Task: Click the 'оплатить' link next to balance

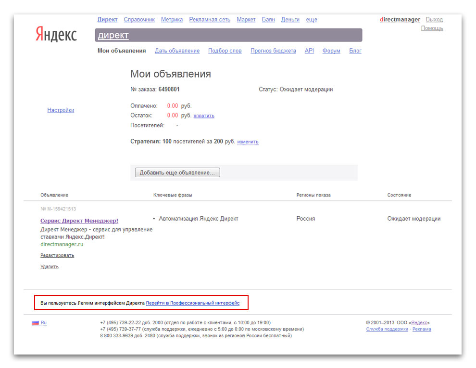Action: [204, 116]
